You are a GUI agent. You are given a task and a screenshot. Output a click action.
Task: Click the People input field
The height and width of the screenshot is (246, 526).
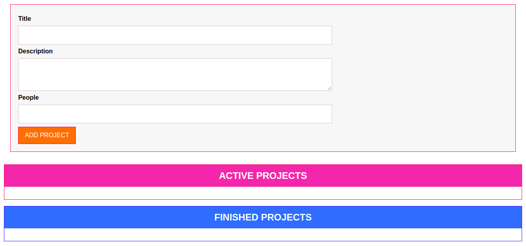pos(175,114)
